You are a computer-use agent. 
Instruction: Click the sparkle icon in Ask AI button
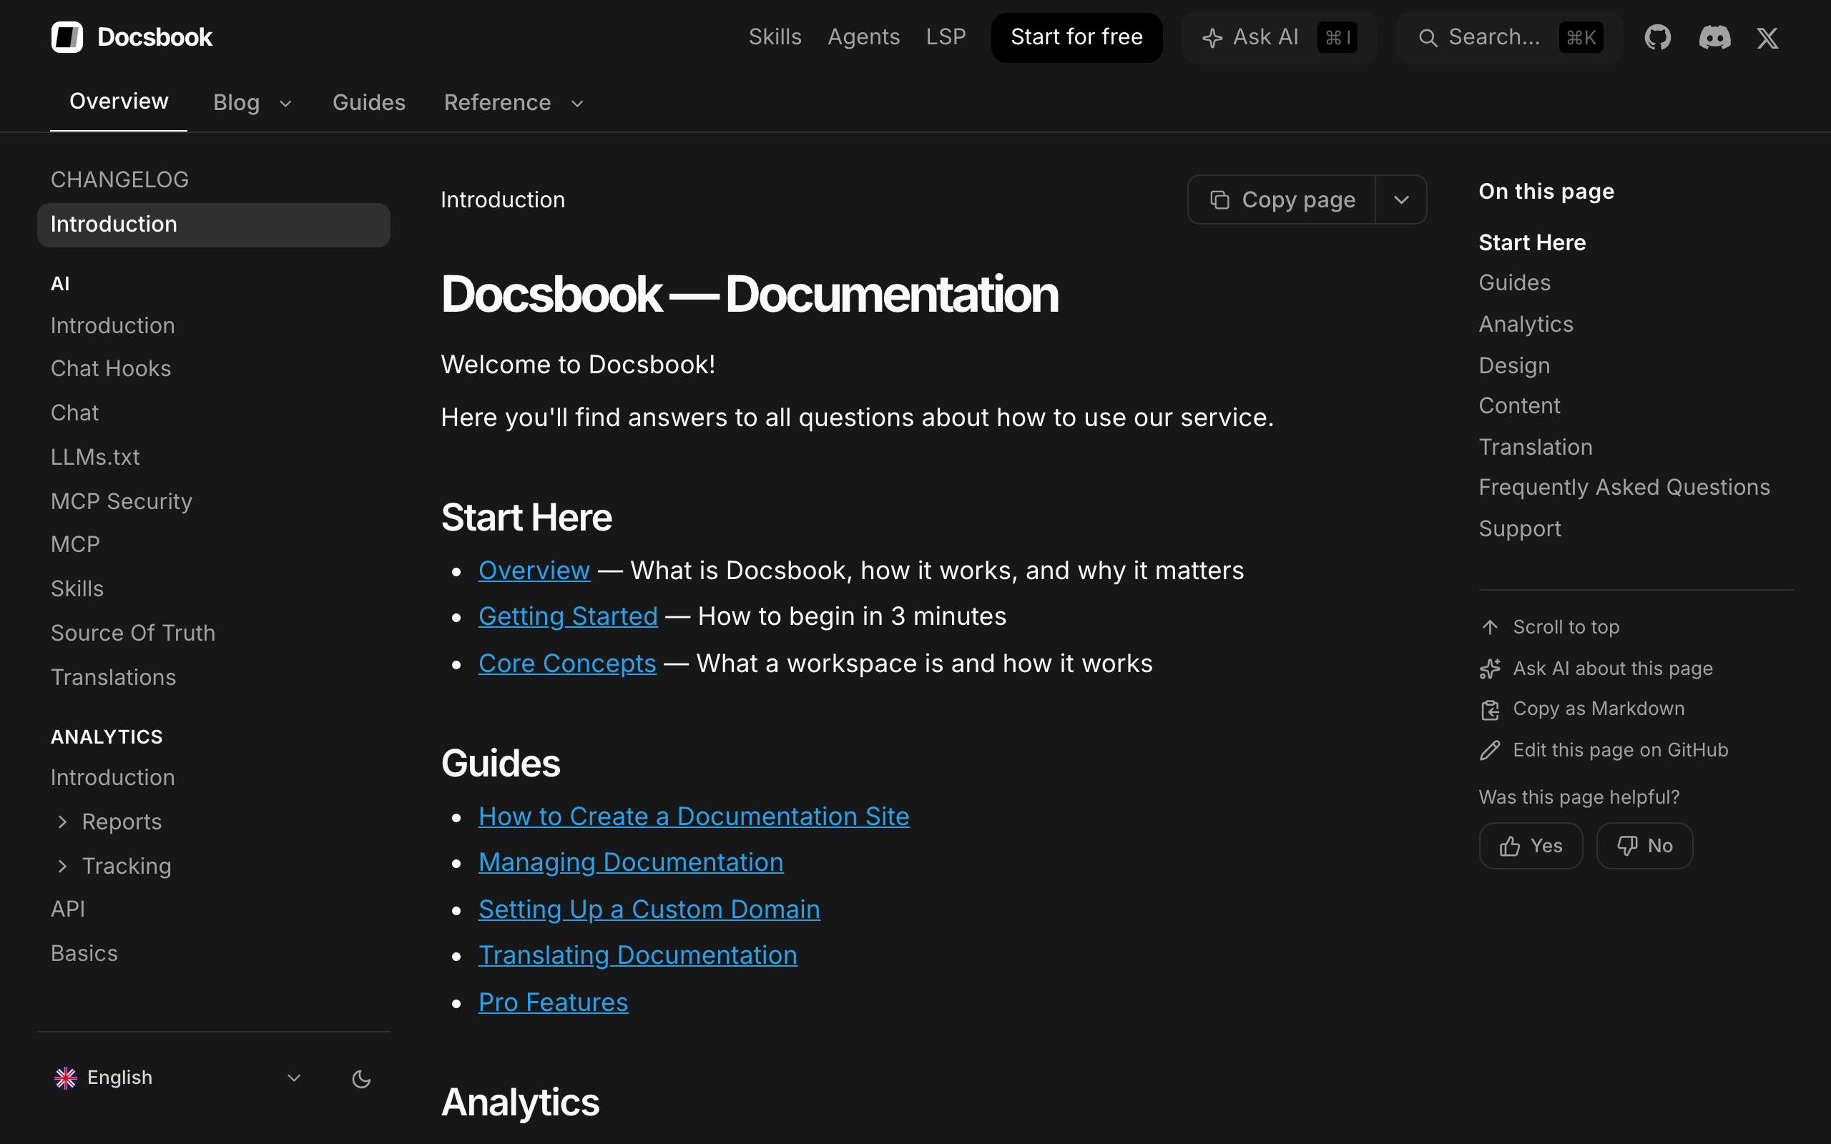pyautogui.click(x=1212, y=38)
